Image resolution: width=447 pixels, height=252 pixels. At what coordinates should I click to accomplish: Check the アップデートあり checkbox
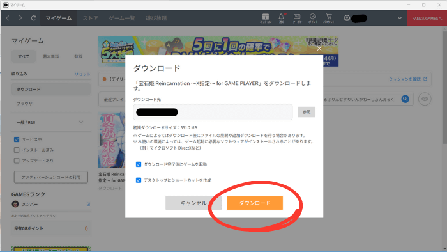17,161
